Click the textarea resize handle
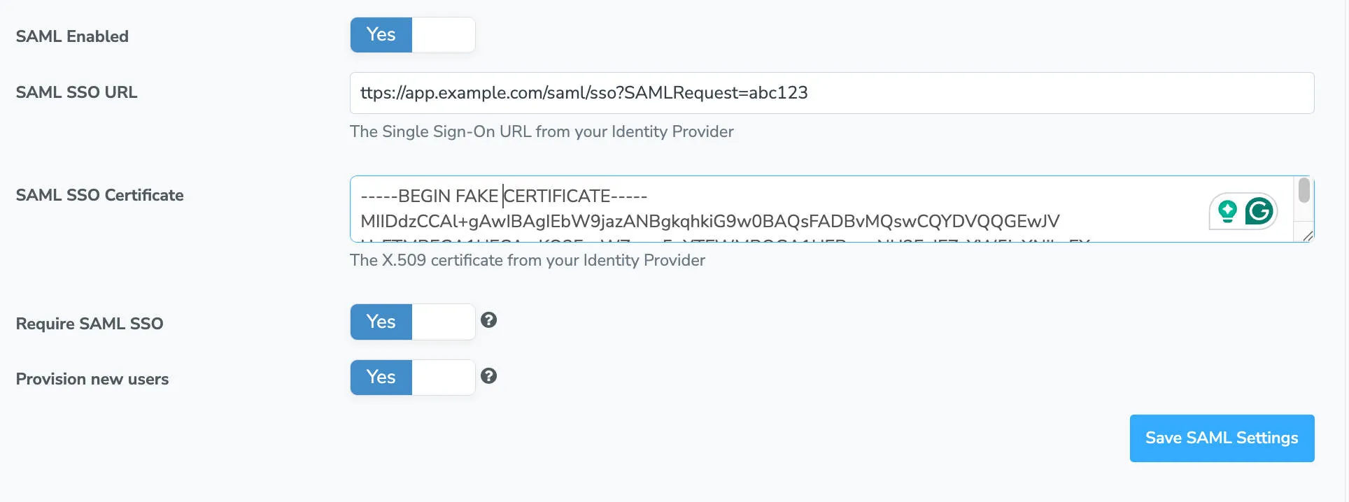1349x502 pixels. (x=1308, y=236)
